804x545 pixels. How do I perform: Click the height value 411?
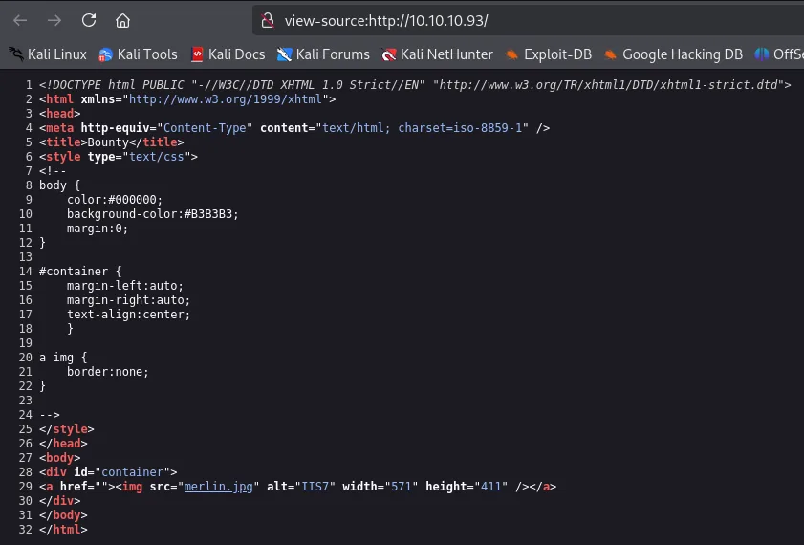[x=491, y=487]
